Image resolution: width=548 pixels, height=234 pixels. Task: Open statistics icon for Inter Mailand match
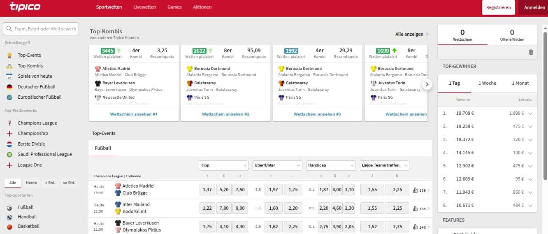(x=415, y=209)
